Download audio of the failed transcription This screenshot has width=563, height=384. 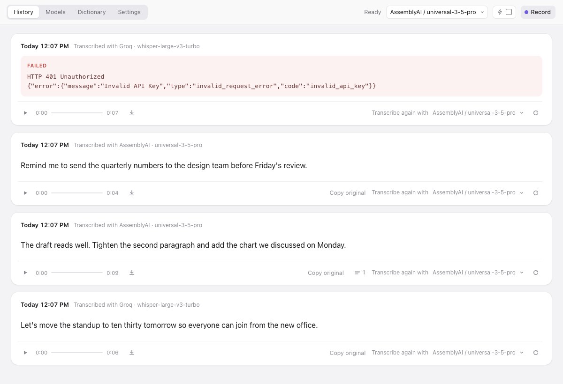[132, 113]
